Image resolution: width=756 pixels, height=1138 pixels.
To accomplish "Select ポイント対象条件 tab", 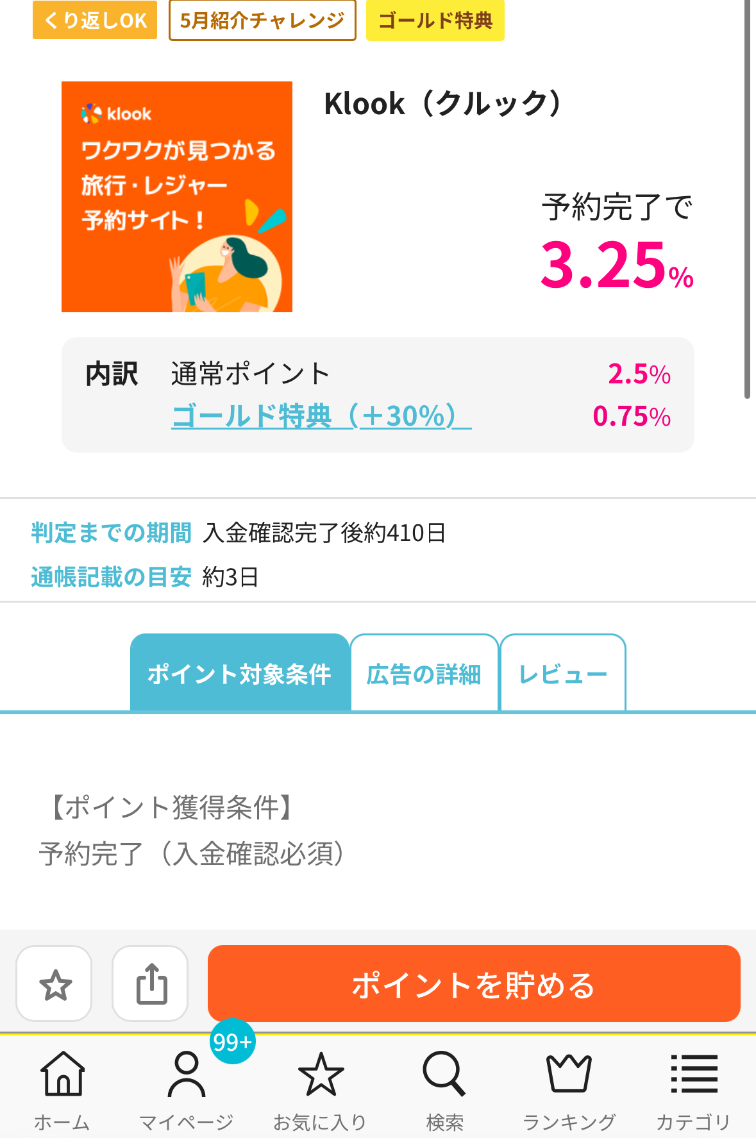I will click(x=240, y=673).
